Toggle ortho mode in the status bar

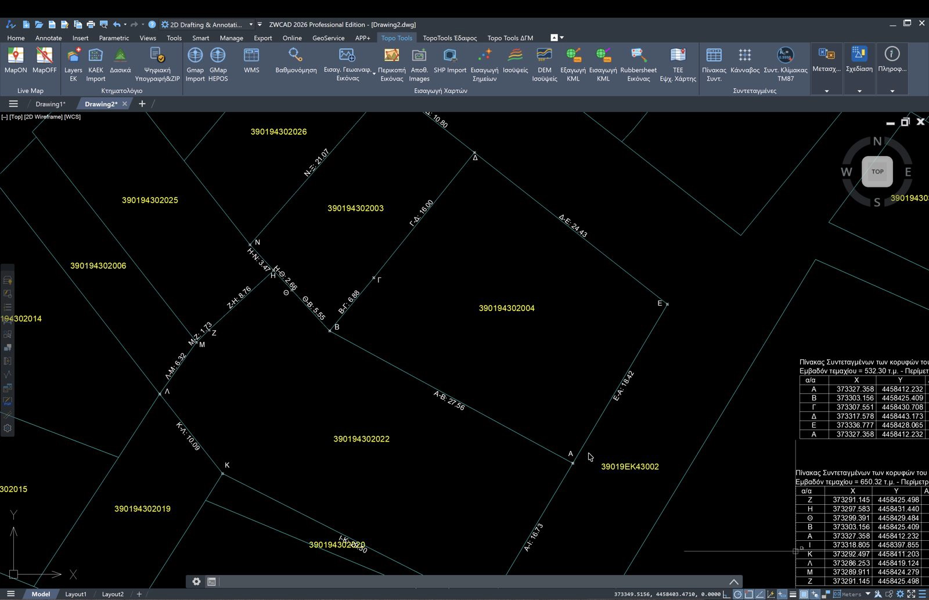pyautogui.click(x=726, y=594)
